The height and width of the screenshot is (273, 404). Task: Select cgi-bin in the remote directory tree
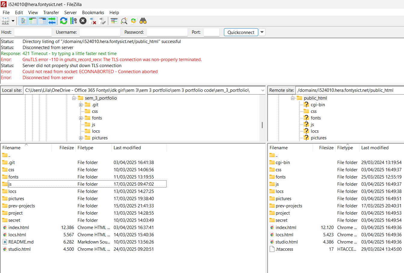tap(318, 105)
